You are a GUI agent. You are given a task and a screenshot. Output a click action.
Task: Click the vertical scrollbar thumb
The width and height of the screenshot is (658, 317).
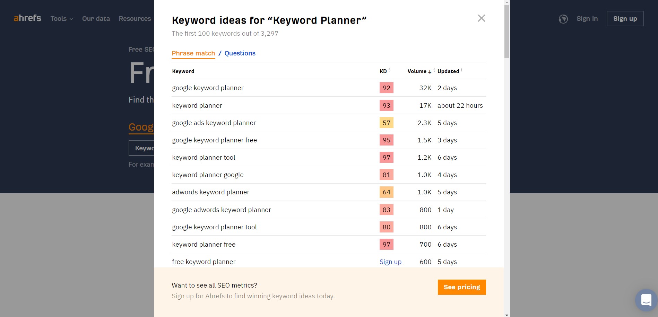click(x=507, y=32)
